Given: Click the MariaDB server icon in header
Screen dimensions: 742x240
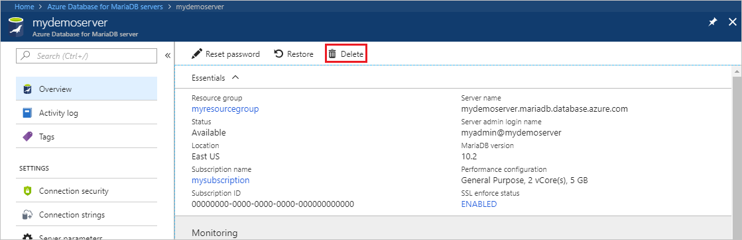Looking at the screenshot, I should tap(16, 27).
